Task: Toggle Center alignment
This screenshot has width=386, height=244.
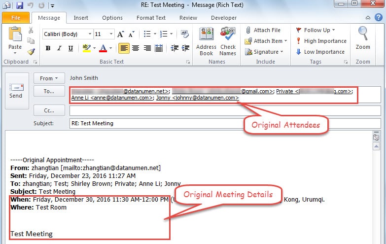Action: point(136,48)
